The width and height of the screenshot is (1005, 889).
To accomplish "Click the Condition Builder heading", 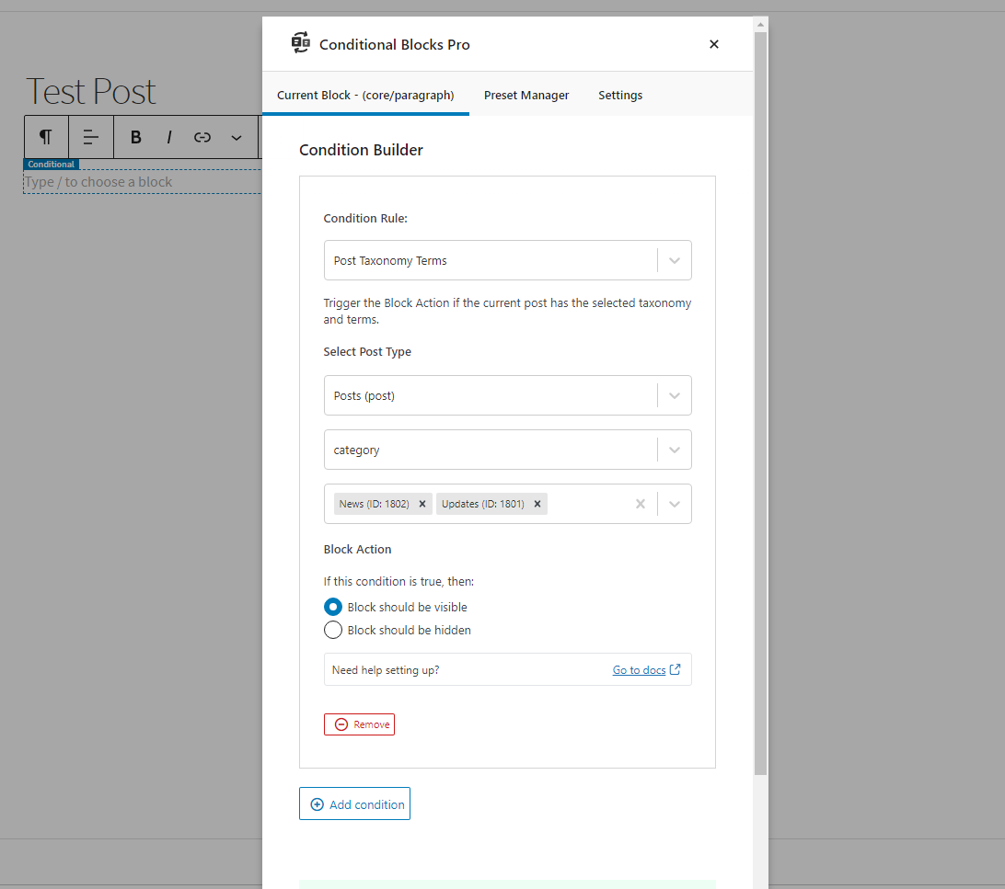I will coord(361,150).
